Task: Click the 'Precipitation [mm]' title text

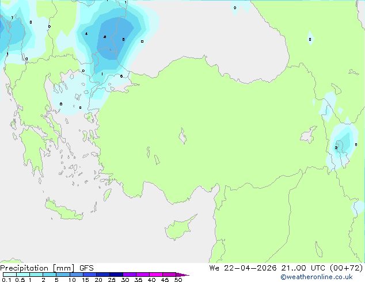Action: [x=37, y=268]
